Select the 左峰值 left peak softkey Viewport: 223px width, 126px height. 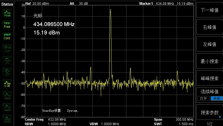coord(210,44)
